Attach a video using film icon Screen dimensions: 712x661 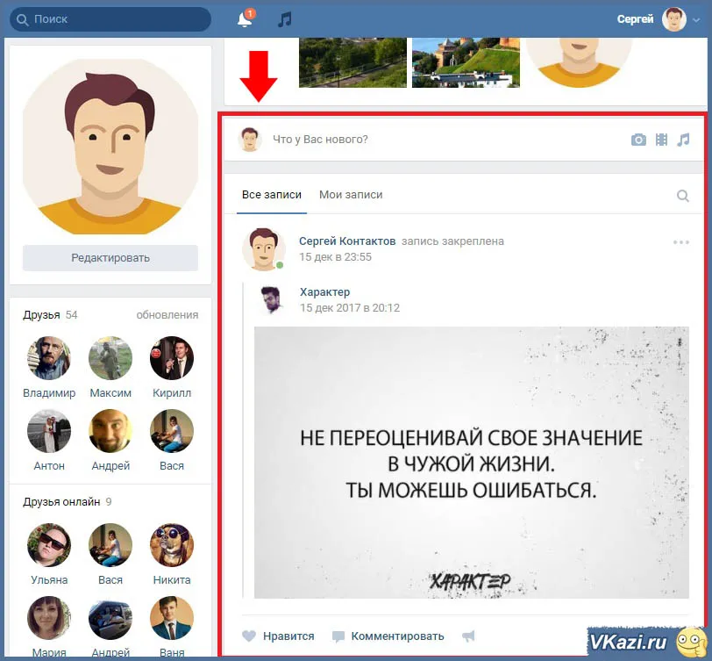pyautogui.click(x=662, y=140)
